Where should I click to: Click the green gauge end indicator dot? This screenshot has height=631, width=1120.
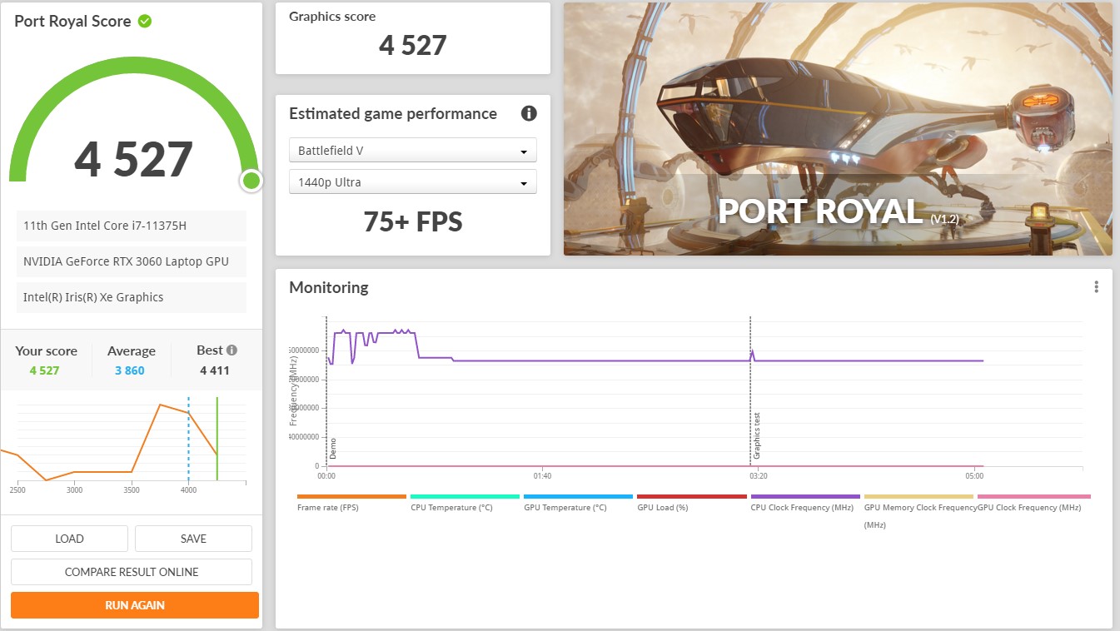point(251,181)
